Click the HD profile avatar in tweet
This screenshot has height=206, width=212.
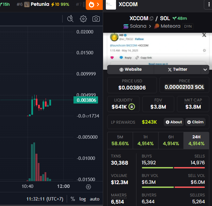(114, 37)
